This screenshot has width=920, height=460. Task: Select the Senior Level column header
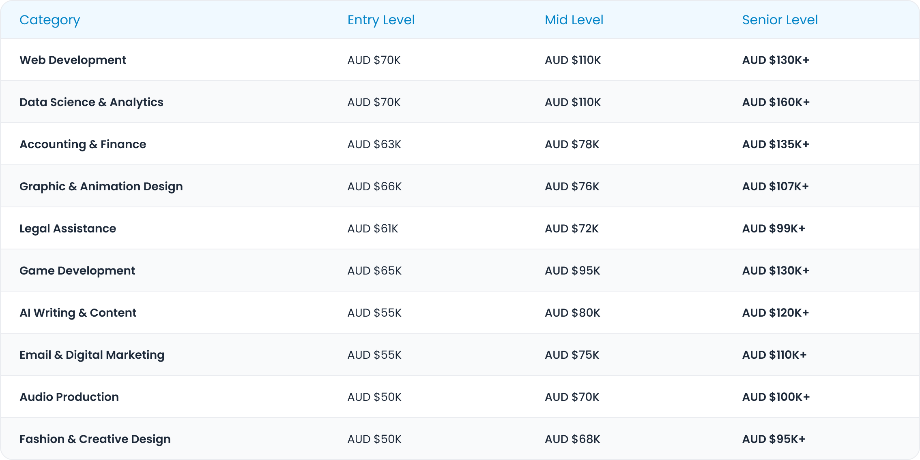click(779, 20)
